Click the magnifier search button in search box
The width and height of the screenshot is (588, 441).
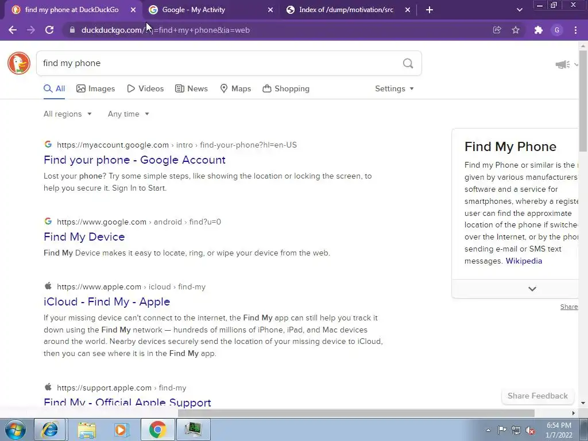click(x=408, y=63)
